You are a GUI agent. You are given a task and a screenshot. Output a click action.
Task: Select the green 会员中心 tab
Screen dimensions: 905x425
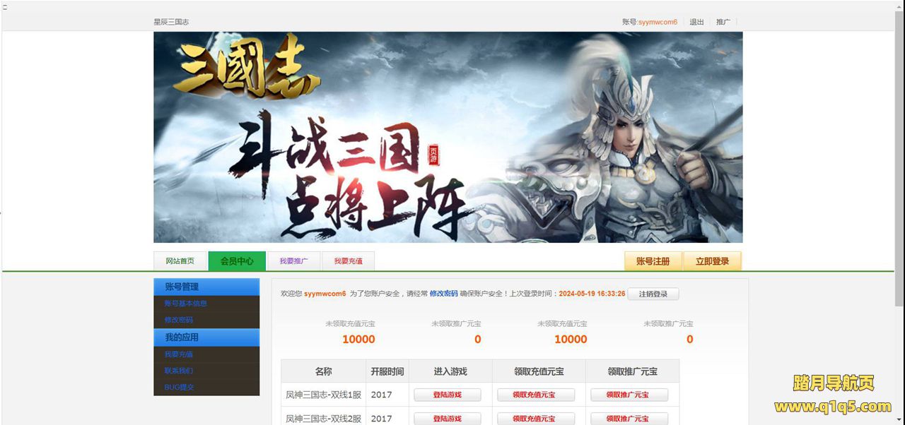pos(237,261)
